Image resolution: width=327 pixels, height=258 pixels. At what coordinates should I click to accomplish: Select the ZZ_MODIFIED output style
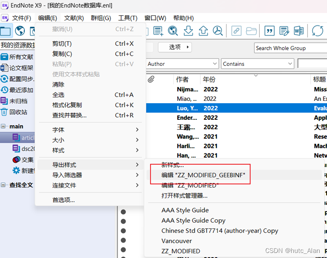234,251
